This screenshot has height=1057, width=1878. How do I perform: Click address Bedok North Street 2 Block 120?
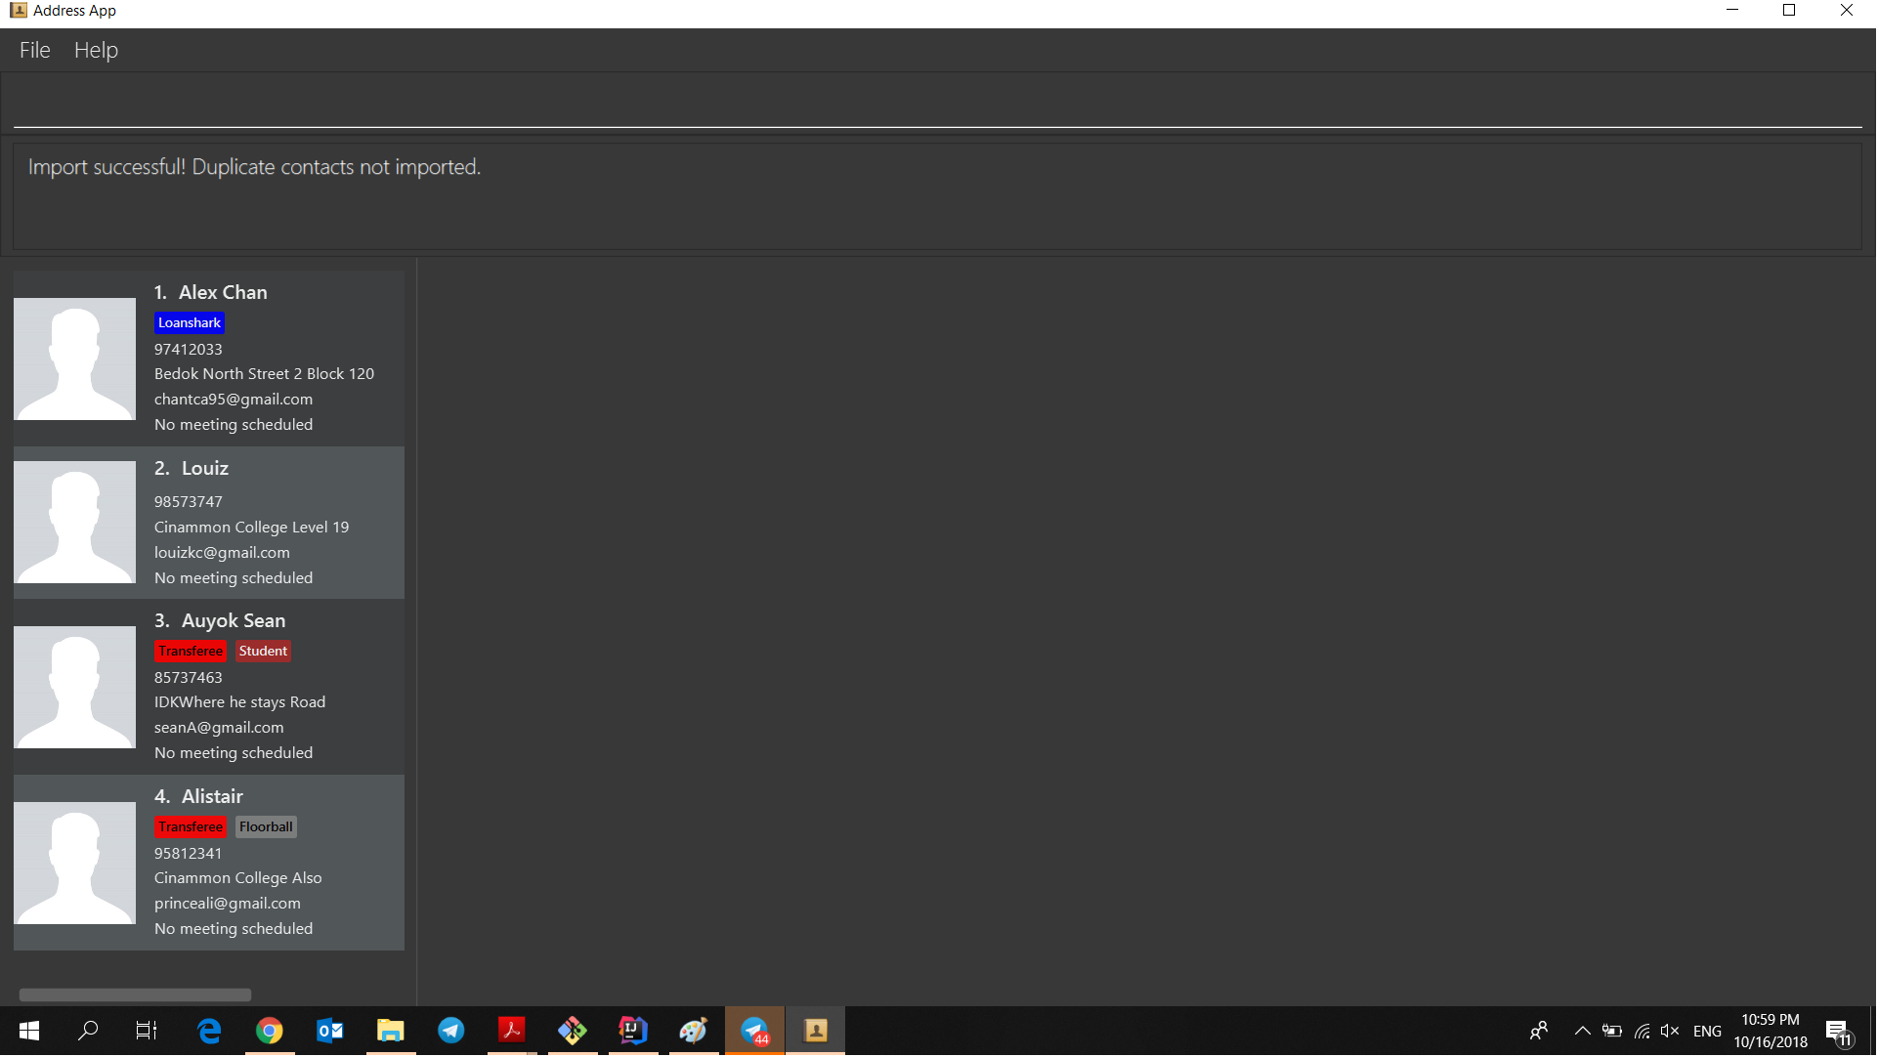point(265,374)
